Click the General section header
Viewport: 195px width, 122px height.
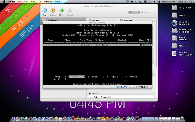[x=96, y=20]
